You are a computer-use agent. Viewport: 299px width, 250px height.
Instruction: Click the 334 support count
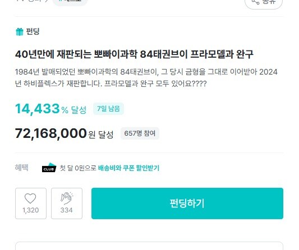67,210
